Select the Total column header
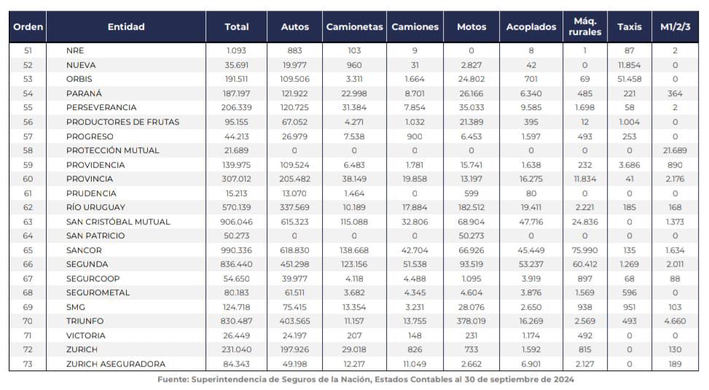Screen dimensions: 709x390 point(237,27)
